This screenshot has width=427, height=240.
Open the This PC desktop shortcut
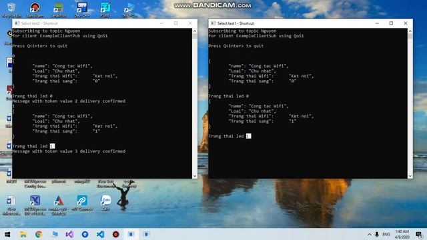point(128,10)
